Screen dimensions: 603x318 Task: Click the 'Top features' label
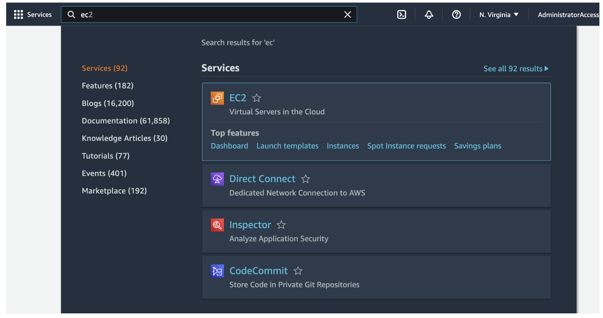pos(235,133)
